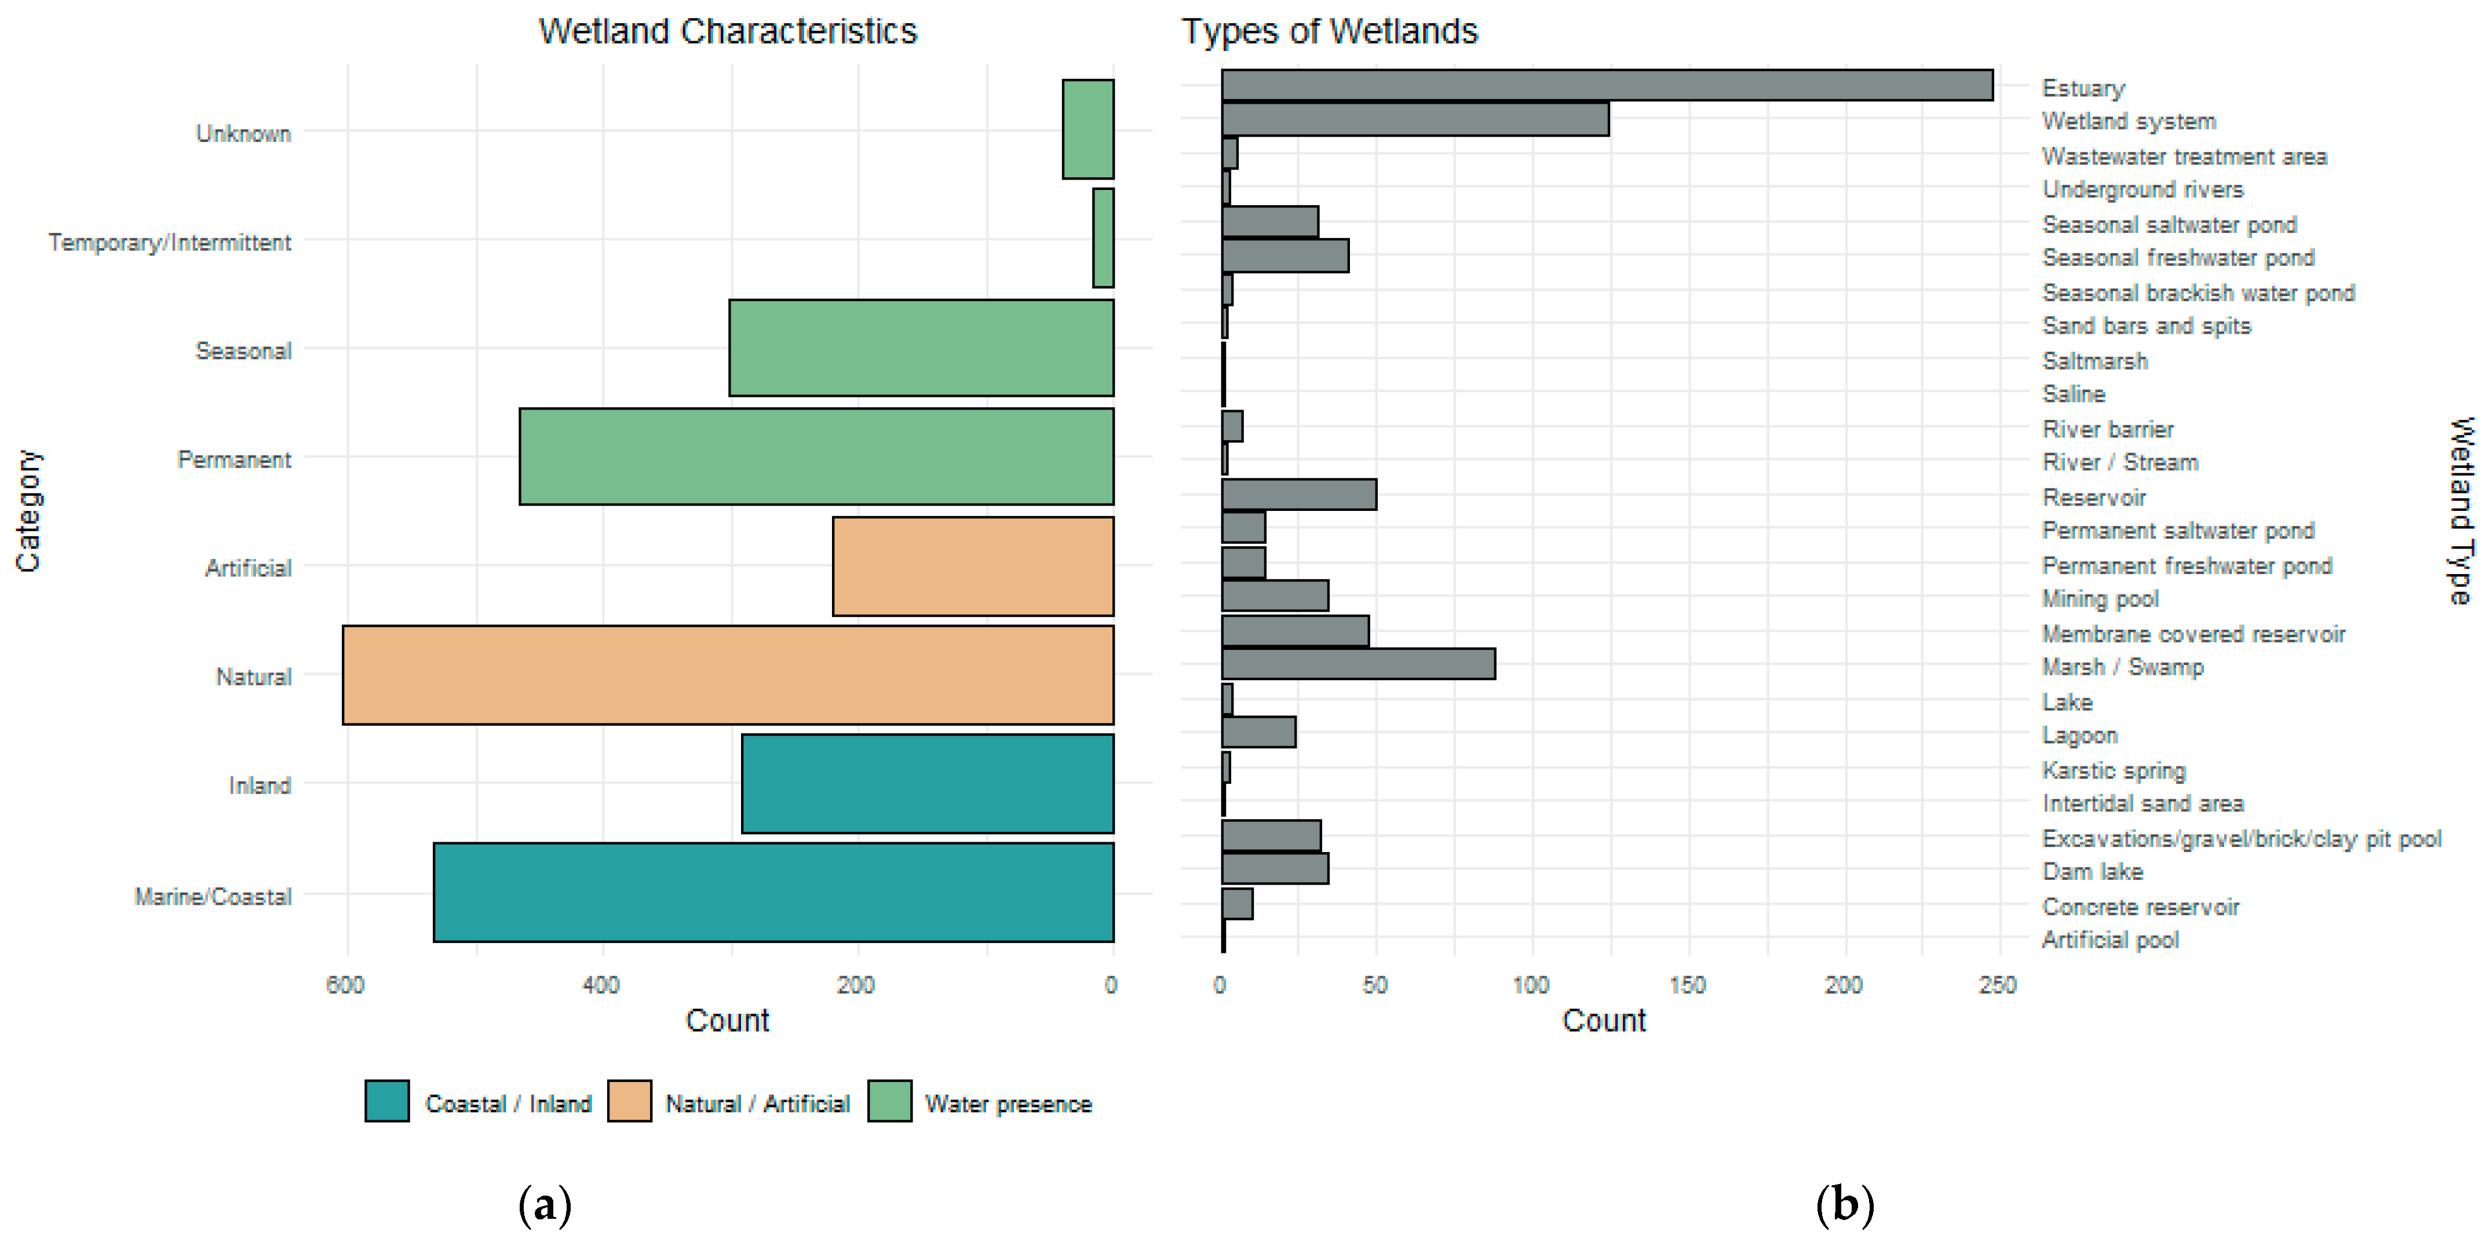The width and height of the screenshot is (2489, 1235).
Task: Click the Estuary bar in wetland types
Action: point(1606,85)
